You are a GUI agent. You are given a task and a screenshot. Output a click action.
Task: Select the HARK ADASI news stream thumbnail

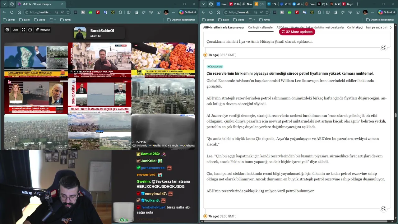coord(36,60)
